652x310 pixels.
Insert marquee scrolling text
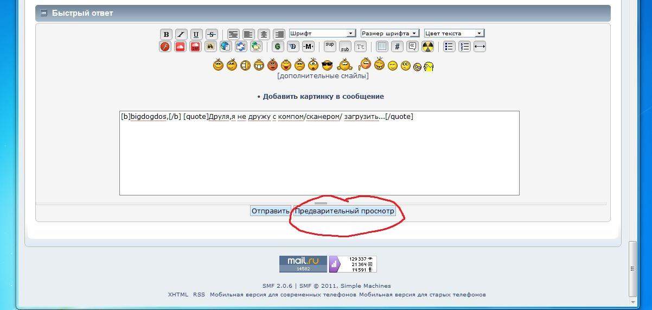point(308,47)
